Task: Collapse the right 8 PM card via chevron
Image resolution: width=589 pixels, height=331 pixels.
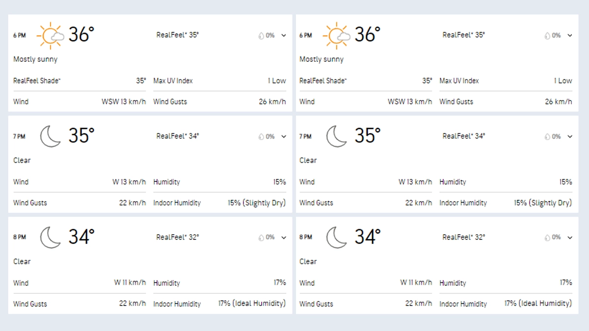Action: [x=570, y=237]
